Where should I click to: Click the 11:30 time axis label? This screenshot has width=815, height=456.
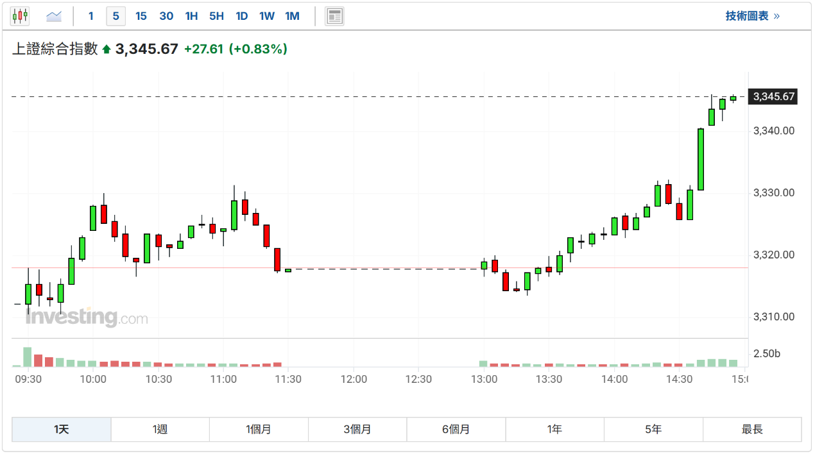[x=288, y=380]
